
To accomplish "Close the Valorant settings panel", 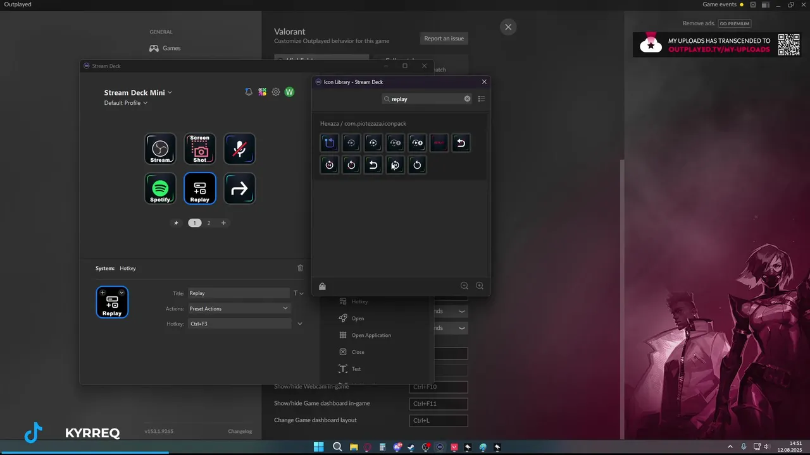I will (508, 27).
